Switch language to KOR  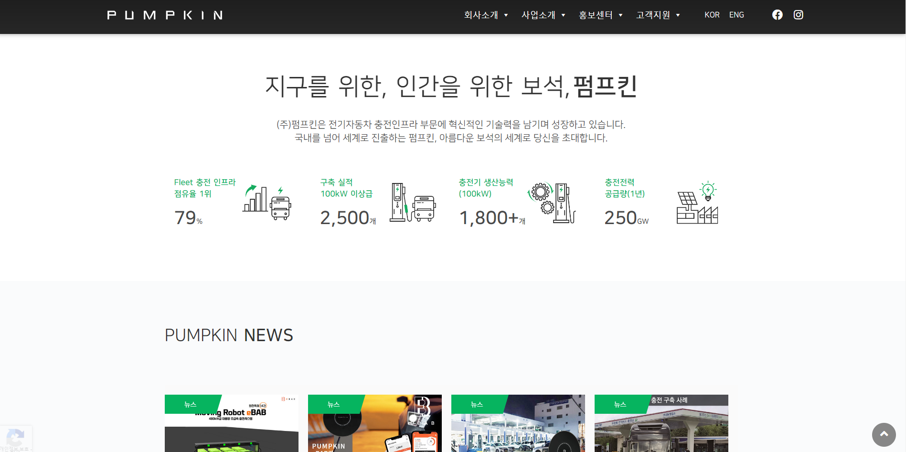[x=712, y=15]
